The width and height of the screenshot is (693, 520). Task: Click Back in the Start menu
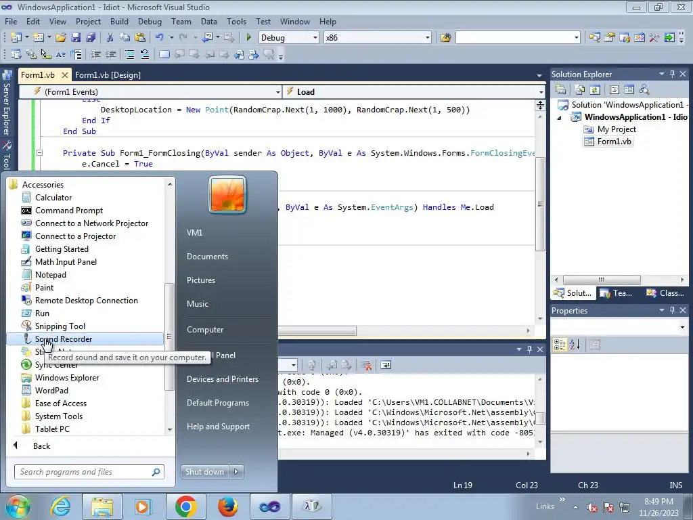tap(41, 446)
